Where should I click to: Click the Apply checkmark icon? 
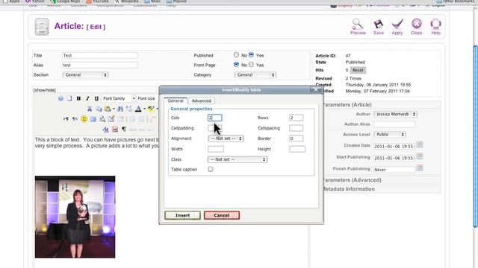pyautogui.click(x=397, y=24)
